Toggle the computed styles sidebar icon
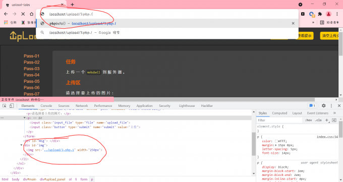 pos(334,120)
